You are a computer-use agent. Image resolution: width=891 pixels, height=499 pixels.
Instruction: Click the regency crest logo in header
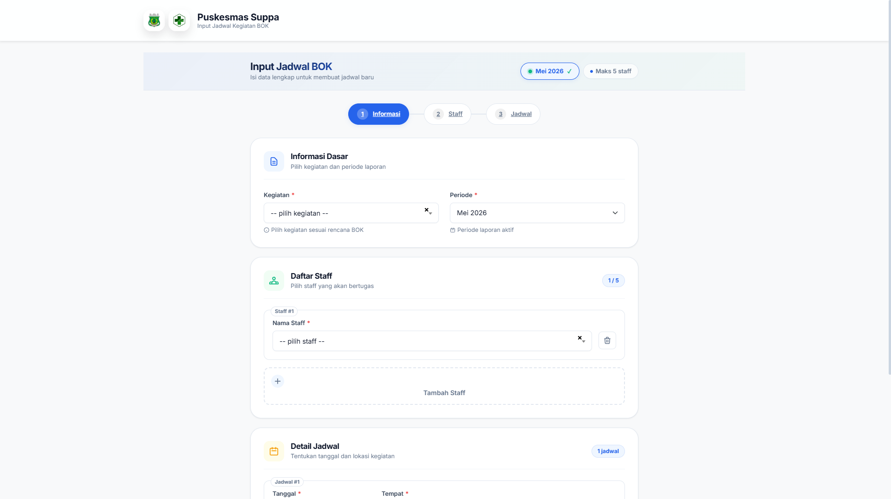tap(154, 20)
